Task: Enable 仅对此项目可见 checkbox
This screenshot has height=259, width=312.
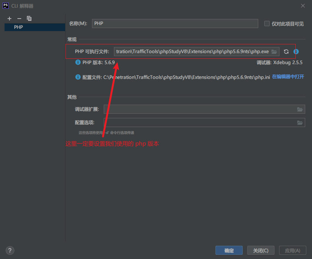Action: [x=267, y=24]
